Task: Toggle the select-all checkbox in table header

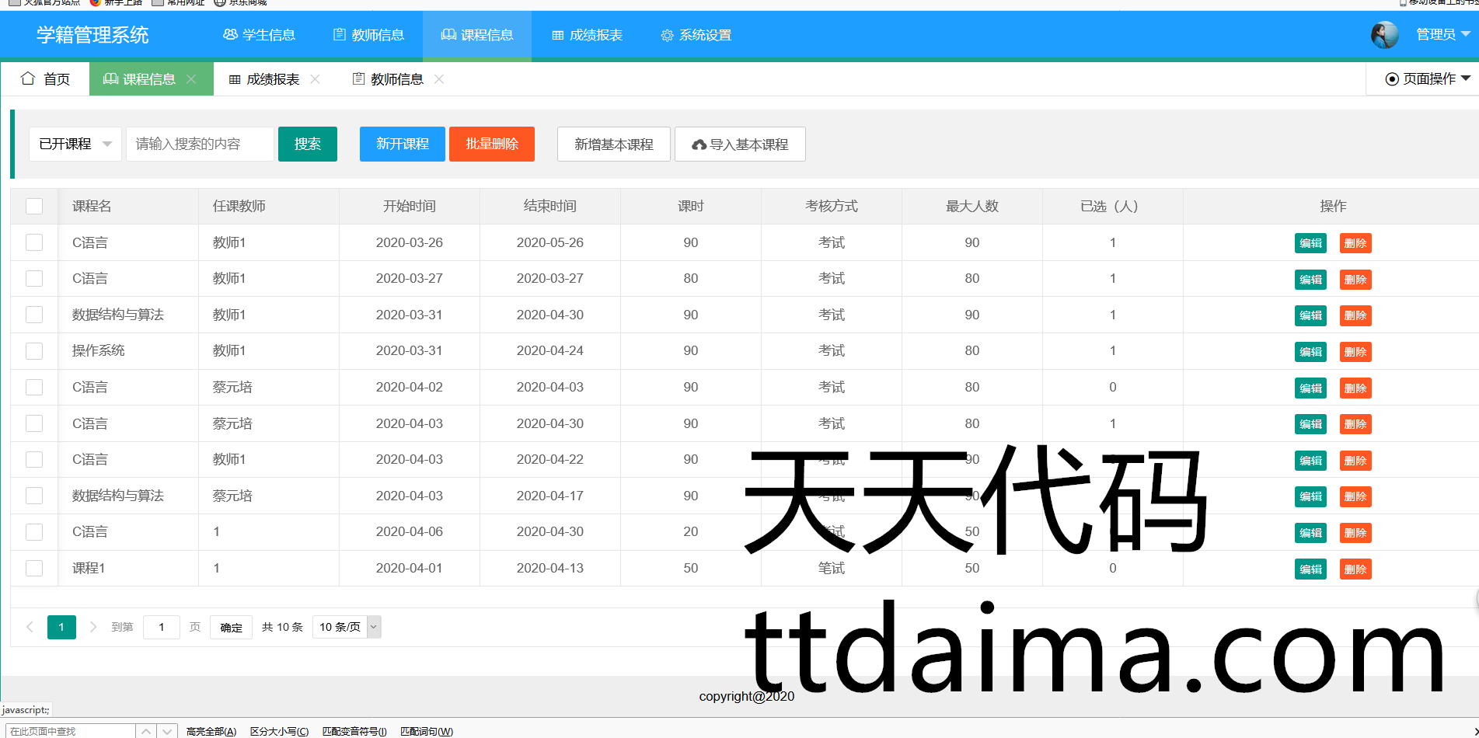Action: [34, 206]
